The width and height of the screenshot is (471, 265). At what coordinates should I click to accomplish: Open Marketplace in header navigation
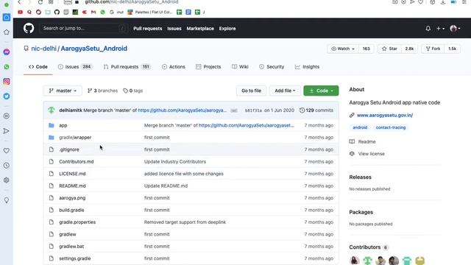(x=200, y=29)
